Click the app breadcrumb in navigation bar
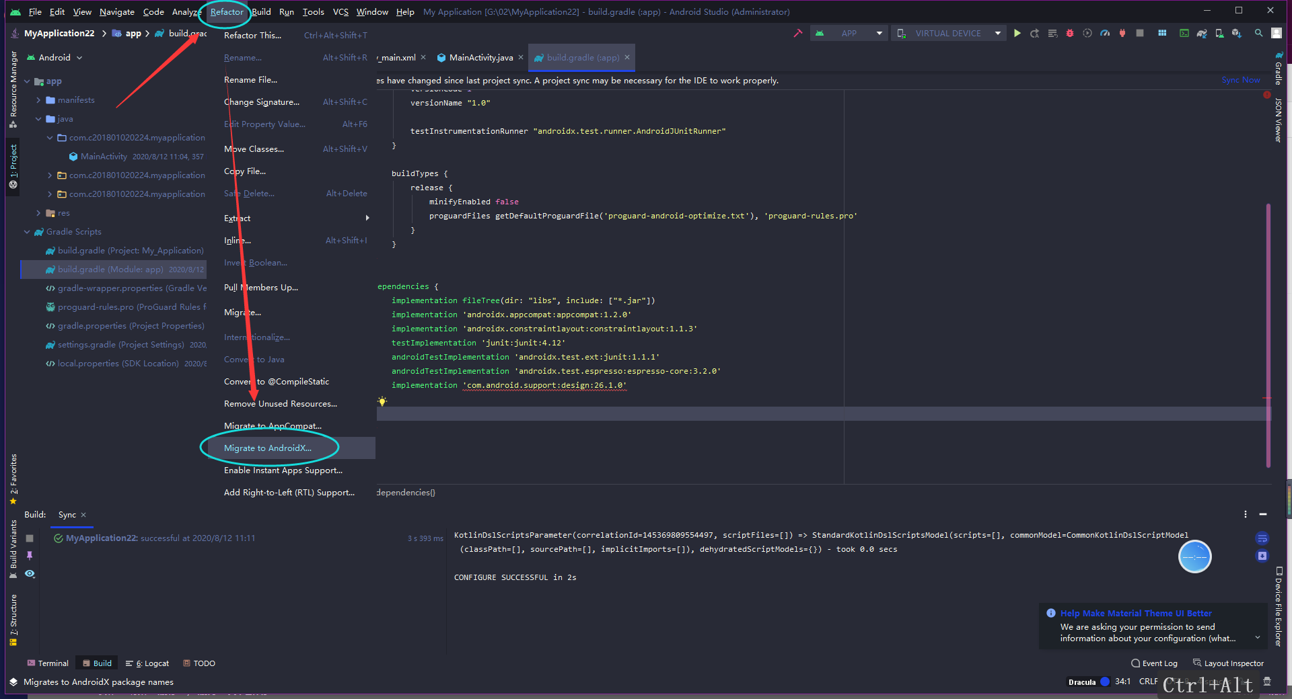This screenshot has height=699, width=1292. pyautogui.click(x=127, y=33)
